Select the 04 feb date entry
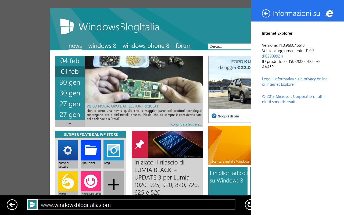 tap(70, 61)
